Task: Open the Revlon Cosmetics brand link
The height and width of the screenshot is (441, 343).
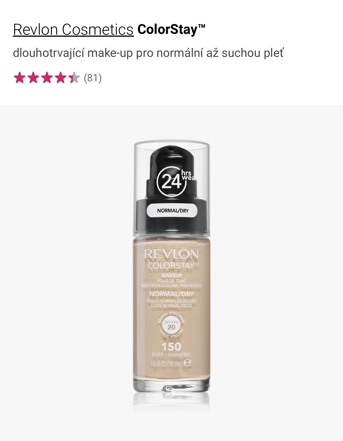Action: tap(73, 30)
